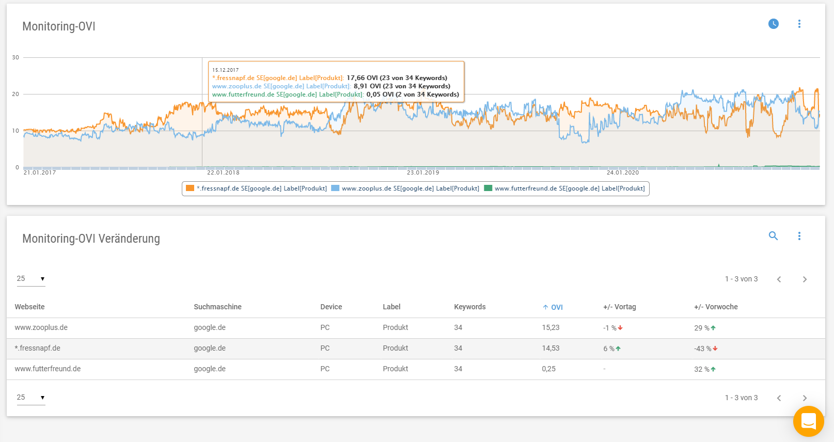
Task: Open search in Monitoring-OVI Veränderung panel
Action: pyautogui.click(x=773, y=236)
